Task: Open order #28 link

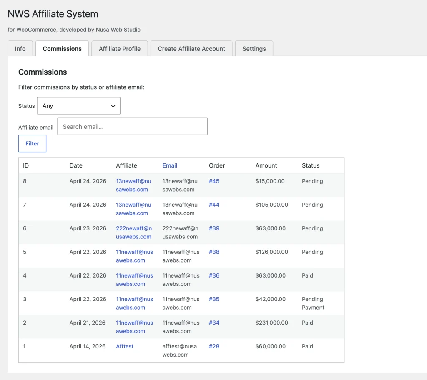Action: tap(214, 346)
